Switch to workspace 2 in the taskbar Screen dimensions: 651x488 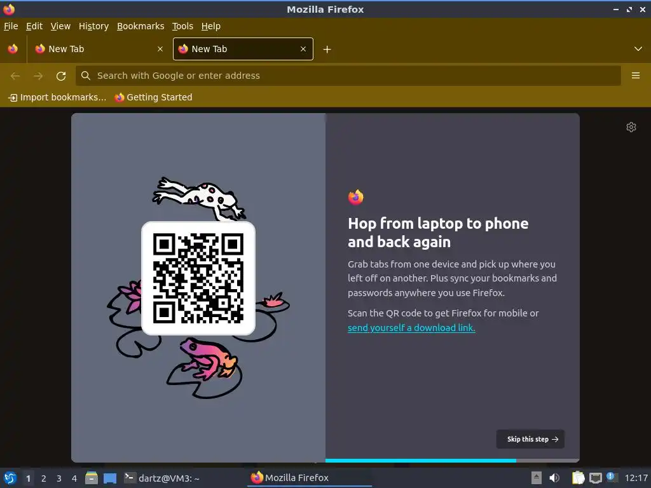pos(44,478)
